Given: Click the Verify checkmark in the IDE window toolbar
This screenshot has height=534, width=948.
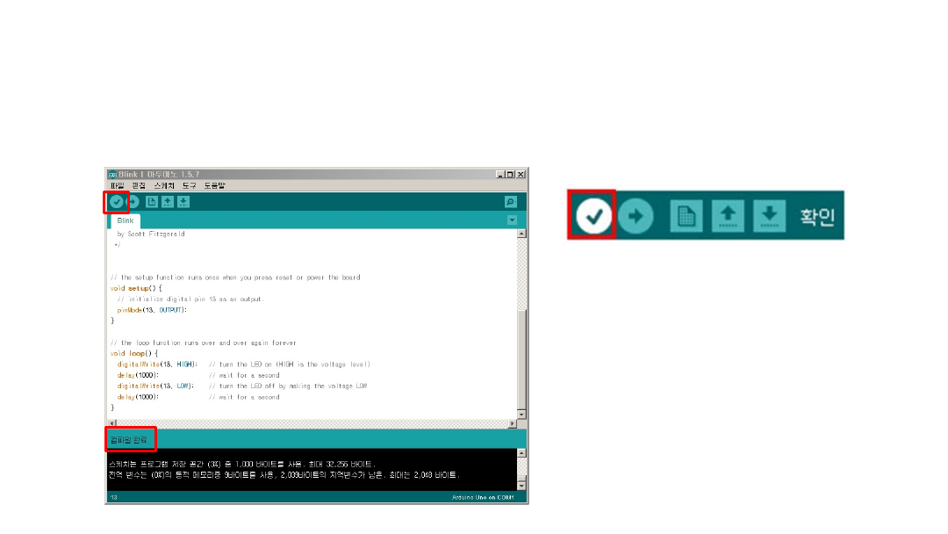Looking at the screenshot, I should (116, 202).
